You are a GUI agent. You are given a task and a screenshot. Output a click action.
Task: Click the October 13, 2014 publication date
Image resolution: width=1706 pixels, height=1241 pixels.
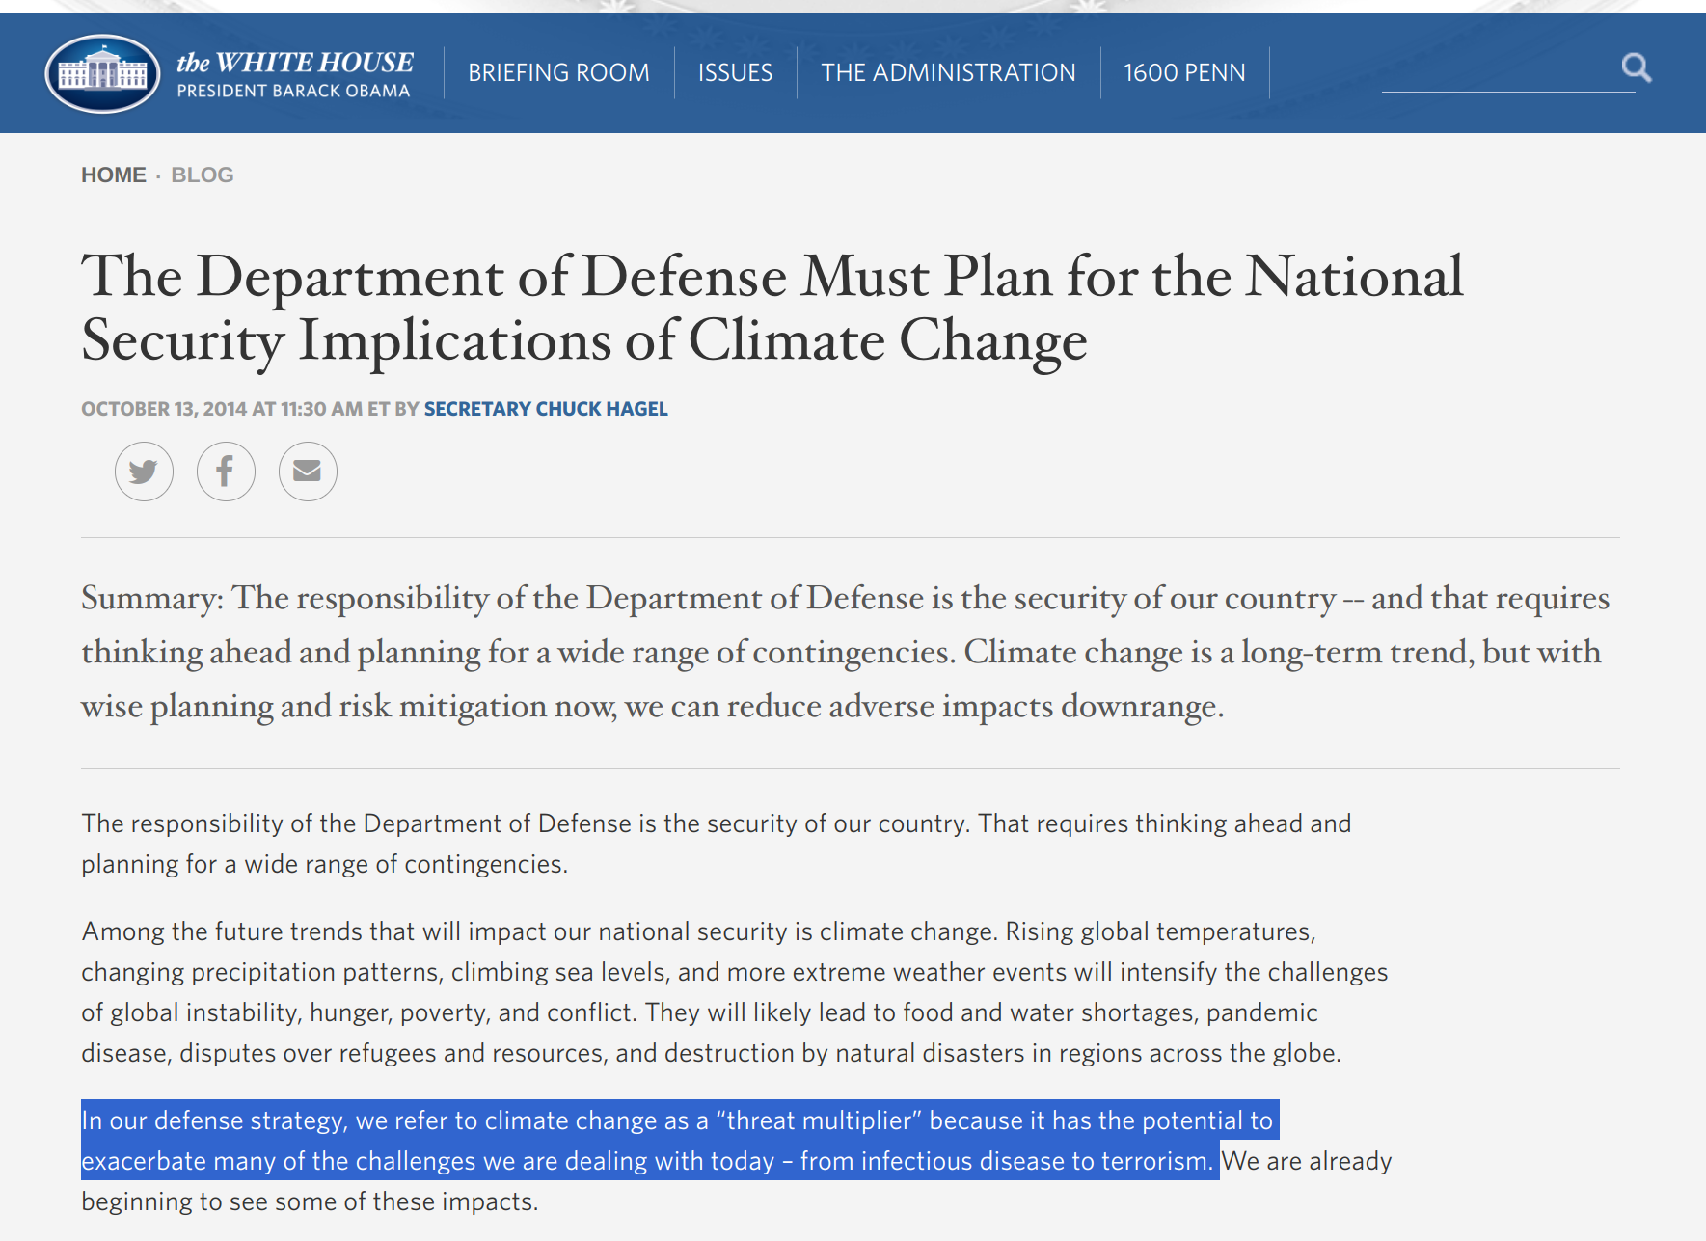click(x=164, y=409)
